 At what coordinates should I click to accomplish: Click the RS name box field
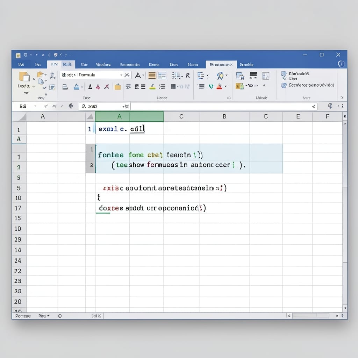[x=23, y=106]
